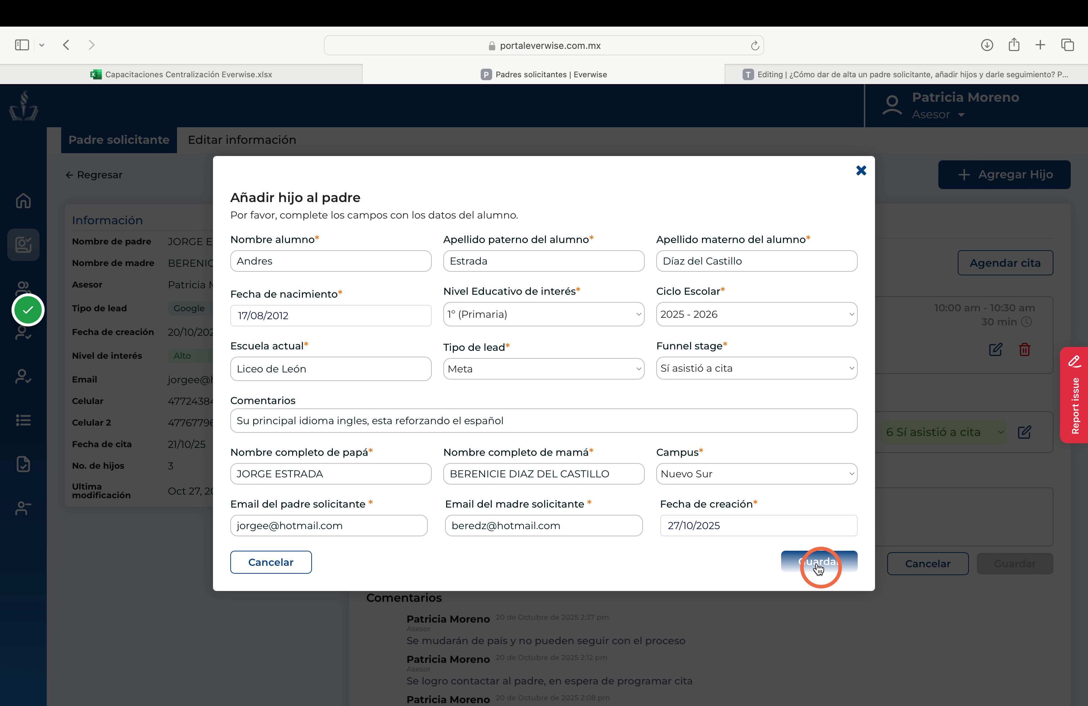Viewport: 1088px width, 706px height.
Task: Open the Ciclo Escolar dropdown
Action: click(757, 314)
